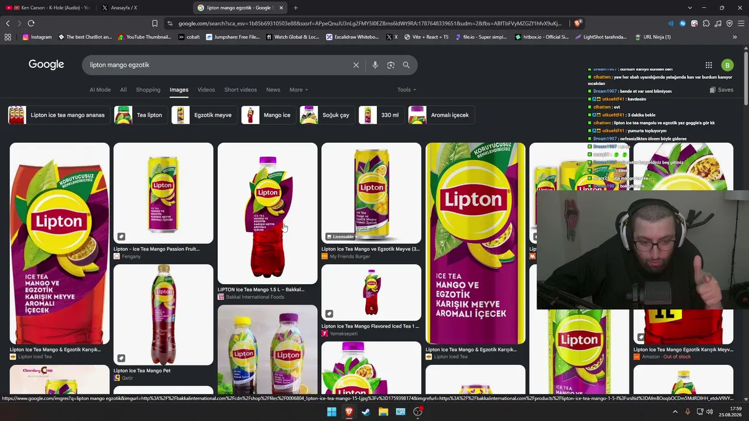Open Lipton Ice Tea Mango Pet image

point(163,315)
